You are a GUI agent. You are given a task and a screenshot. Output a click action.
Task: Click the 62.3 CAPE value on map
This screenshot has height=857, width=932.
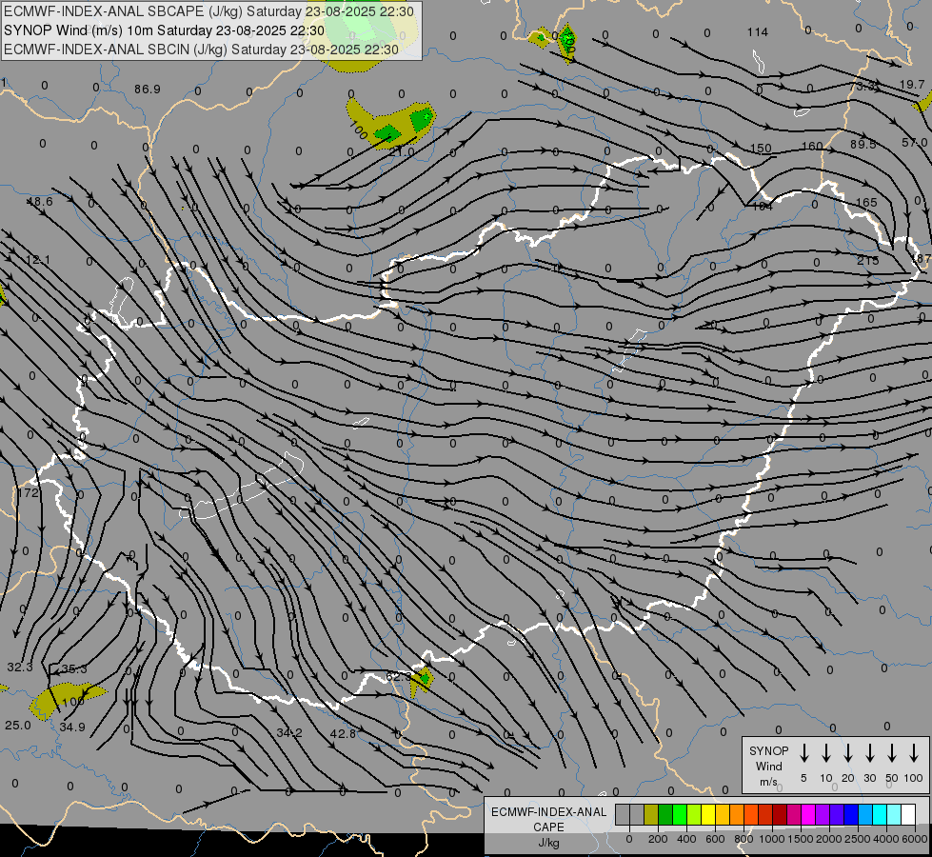click(398, 677)
